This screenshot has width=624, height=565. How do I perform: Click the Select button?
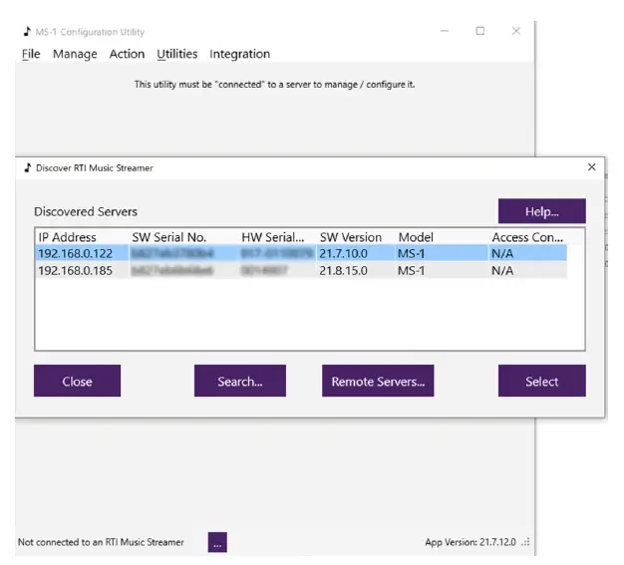(541, 381)
